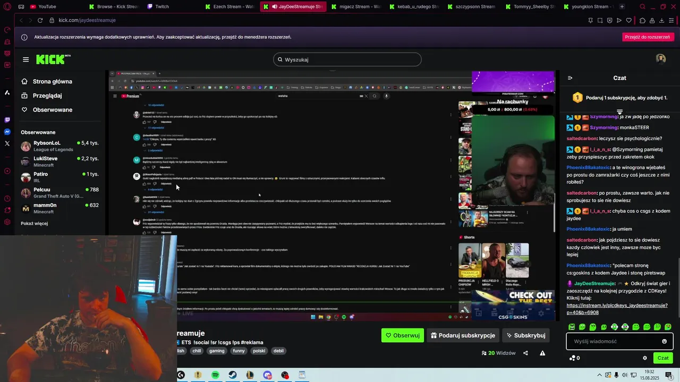Send message with Czat button

pos(663,358)
